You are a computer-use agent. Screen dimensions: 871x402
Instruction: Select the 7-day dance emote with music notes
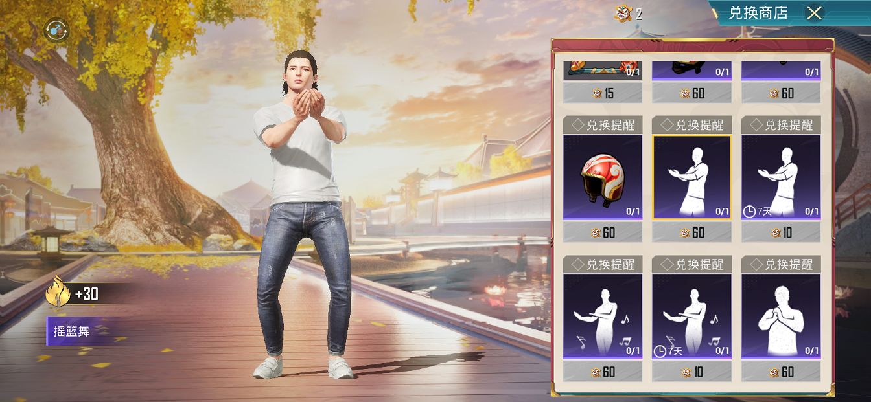(691, 317)
